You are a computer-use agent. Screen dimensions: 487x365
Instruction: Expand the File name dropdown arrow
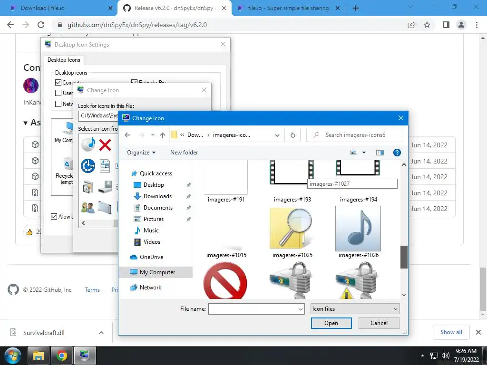pyautogui.click(x=301, y=309)
